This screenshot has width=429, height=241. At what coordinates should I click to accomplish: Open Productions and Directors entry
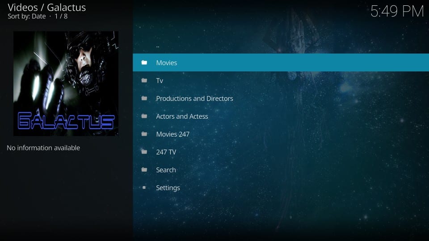(281, 98)
